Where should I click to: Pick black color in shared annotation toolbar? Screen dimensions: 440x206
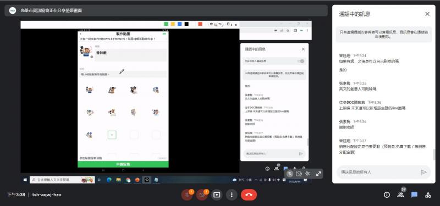[x=186, y=24]
